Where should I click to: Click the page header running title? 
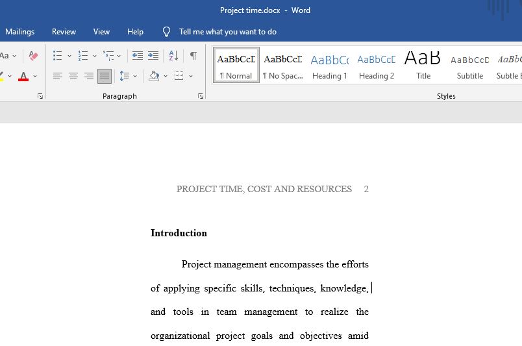point(264,189)
